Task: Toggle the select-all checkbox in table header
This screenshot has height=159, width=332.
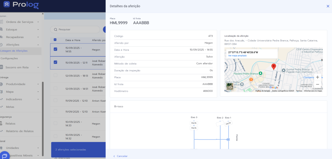Action: (x=55, y=40)
